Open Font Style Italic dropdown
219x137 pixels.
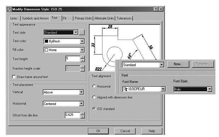coord(209,89)
